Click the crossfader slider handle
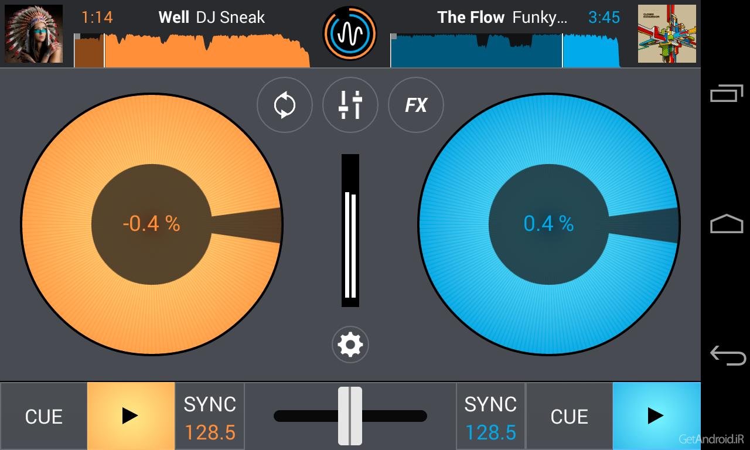The image size is (750, 450). (350, 416)
